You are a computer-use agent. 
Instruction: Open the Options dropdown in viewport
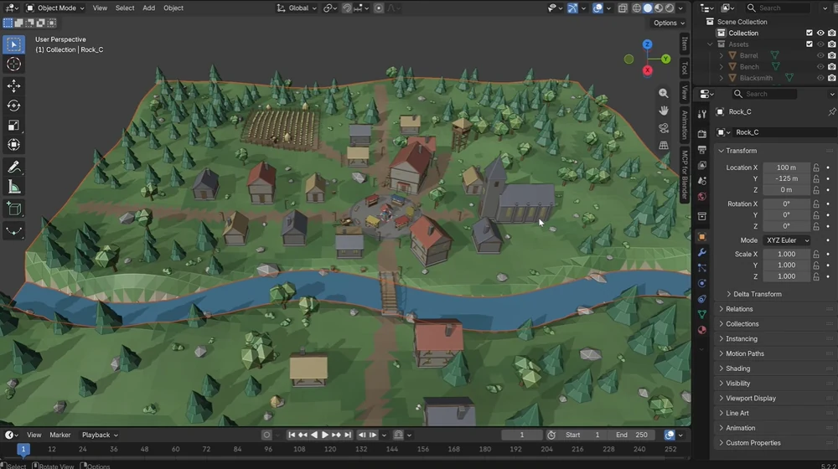(669, 23)
